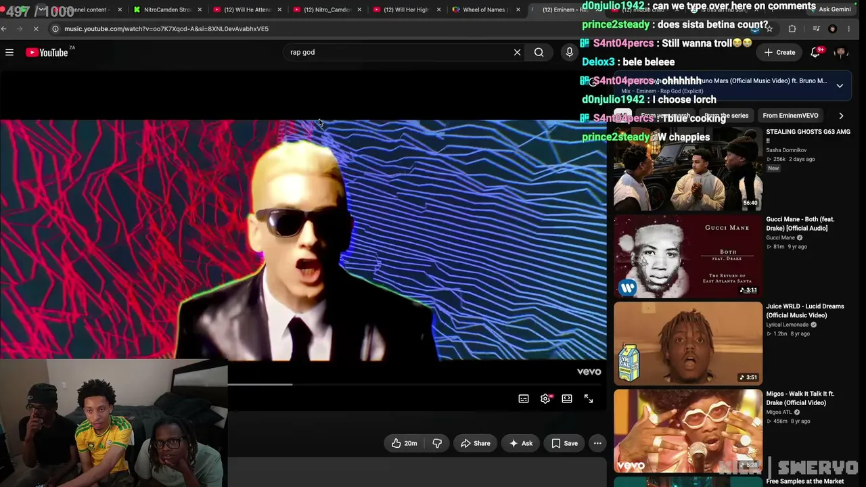
Task: Visit the Lyrical Lemonade channel
Action: (x=788, y=325)
